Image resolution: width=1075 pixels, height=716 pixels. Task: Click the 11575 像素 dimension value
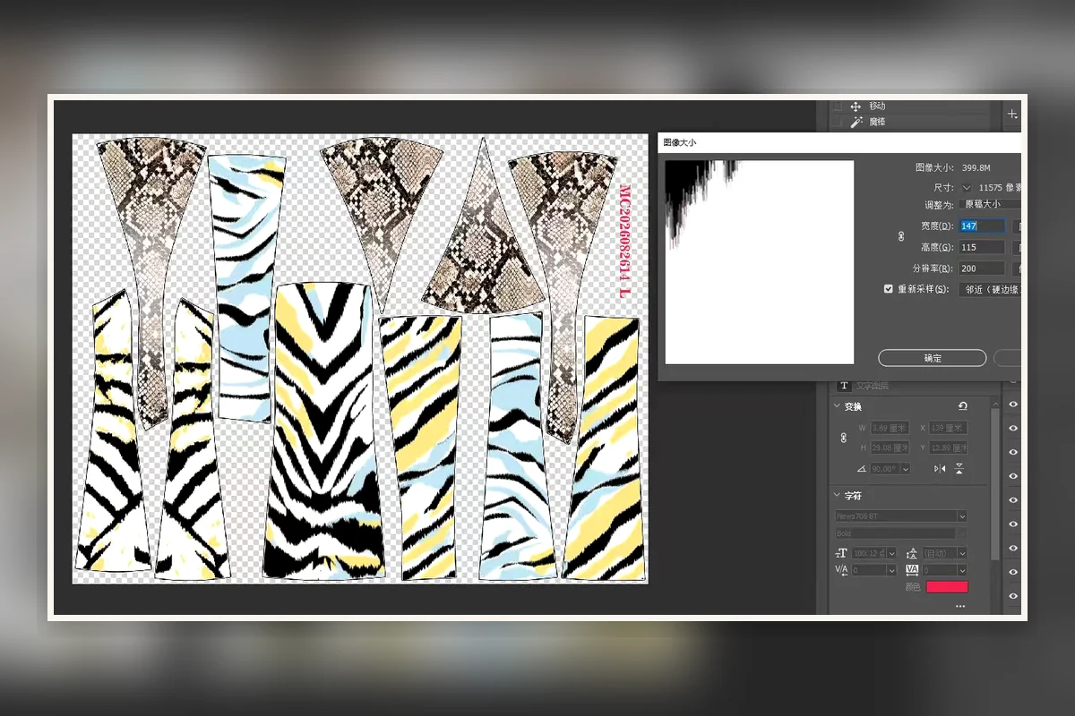coord(1000,188)
